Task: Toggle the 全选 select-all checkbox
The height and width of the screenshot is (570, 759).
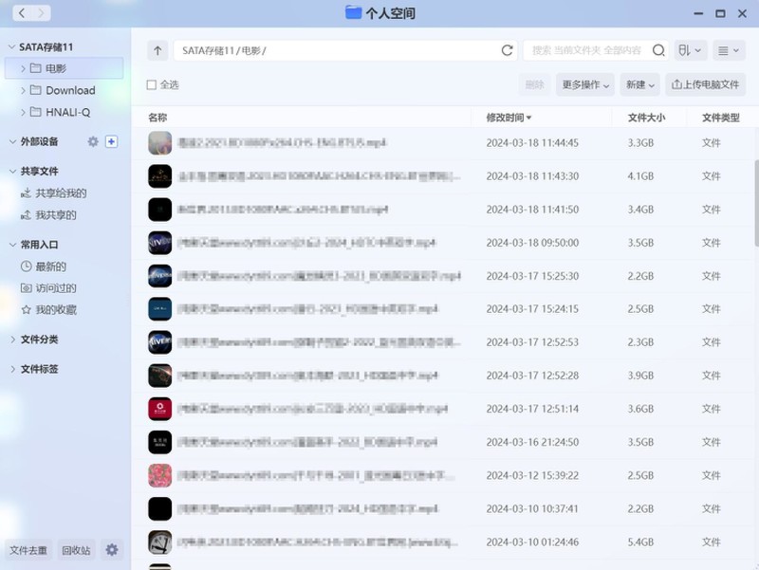Action: pos(152,84)
